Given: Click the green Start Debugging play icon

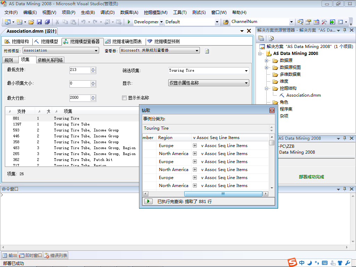Looking at the screenshot, I should 129,22.
